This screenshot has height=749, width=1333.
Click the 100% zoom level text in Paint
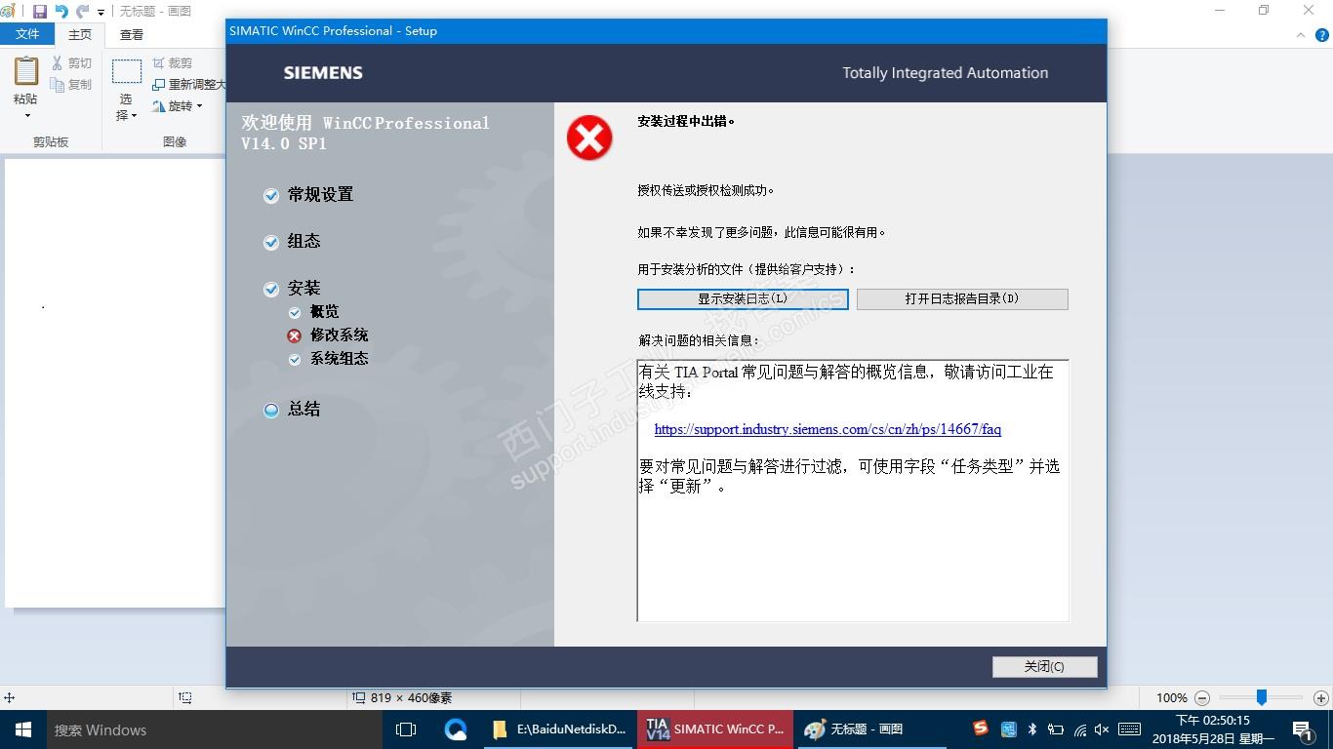1172,698
